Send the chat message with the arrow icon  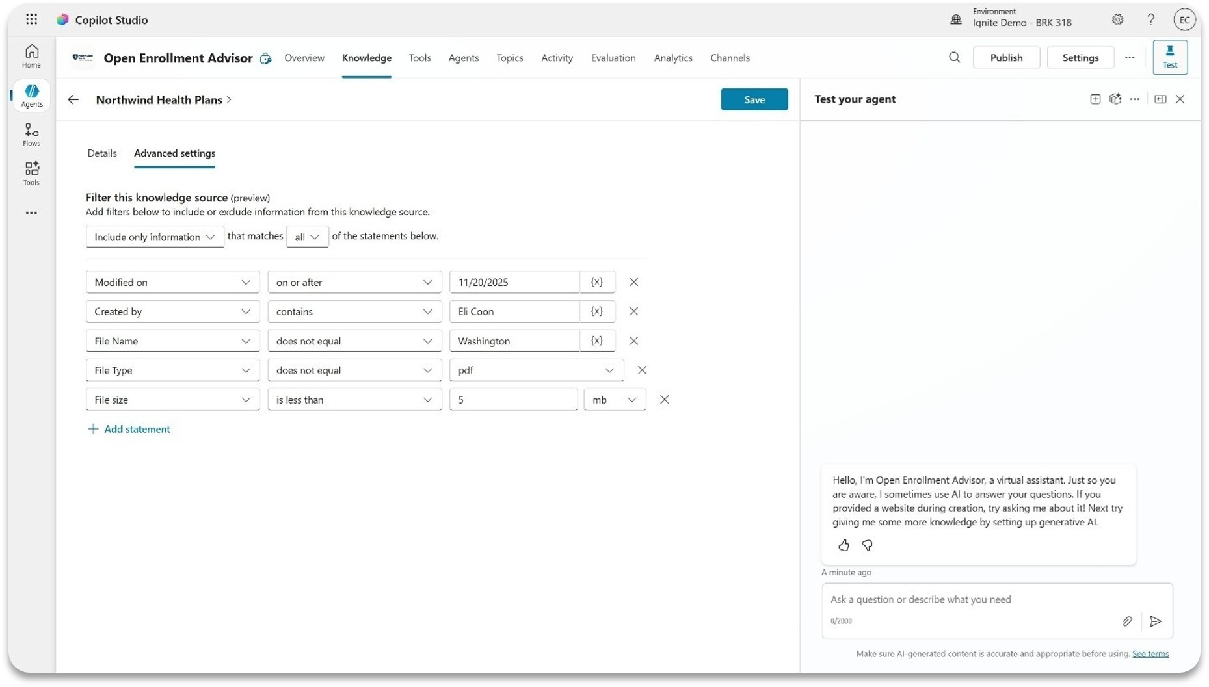point(1156,621)
